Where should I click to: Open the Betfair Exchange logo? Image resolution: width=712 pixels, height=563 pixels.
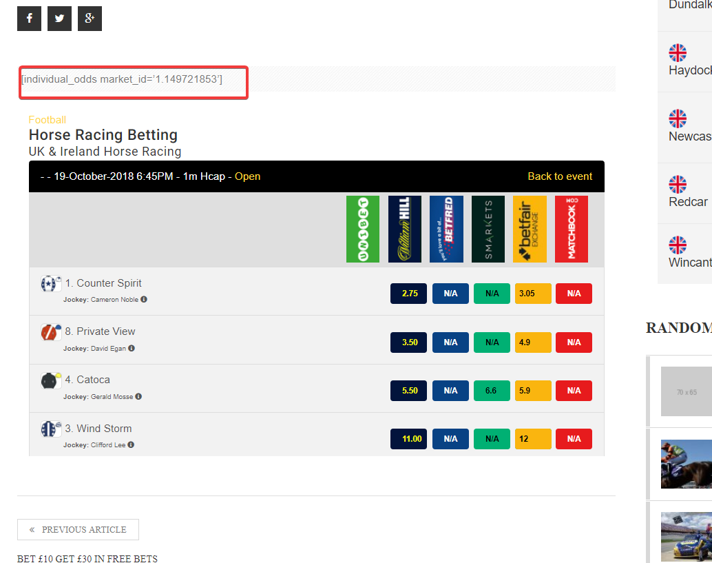pos(530,229)
